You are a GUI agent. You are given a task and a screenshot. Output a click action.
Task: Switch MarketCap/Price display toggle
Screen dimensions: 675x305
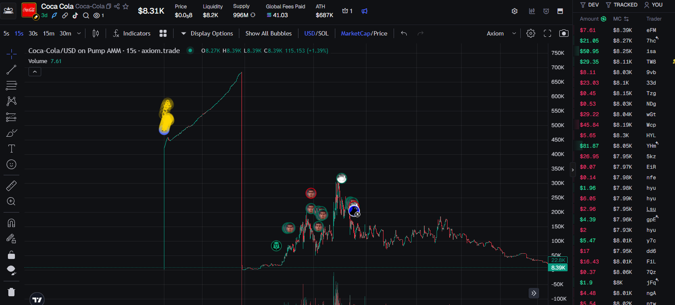pyautogui.click(x=364, y=33)
